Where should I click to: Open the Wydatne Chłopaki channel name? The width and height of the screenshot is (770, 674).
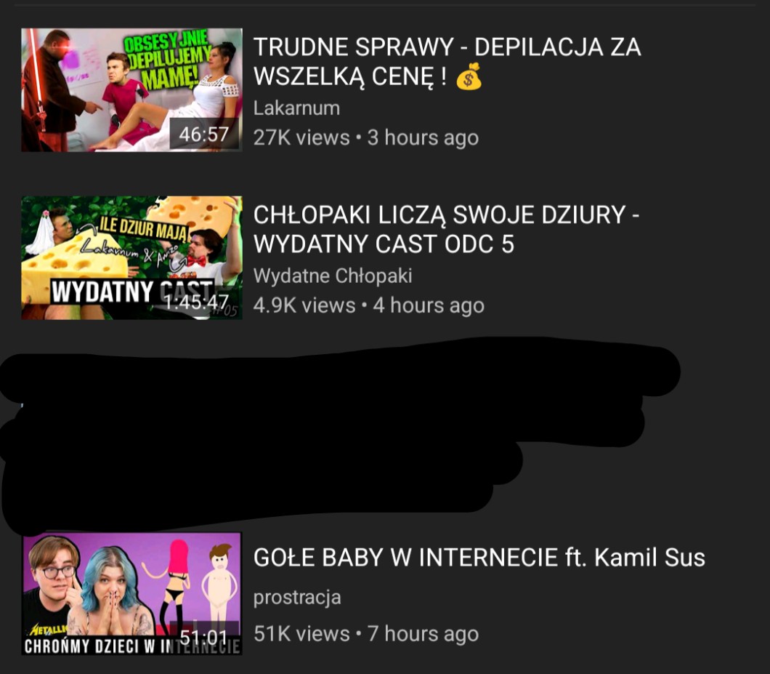[x=333, y=276]
